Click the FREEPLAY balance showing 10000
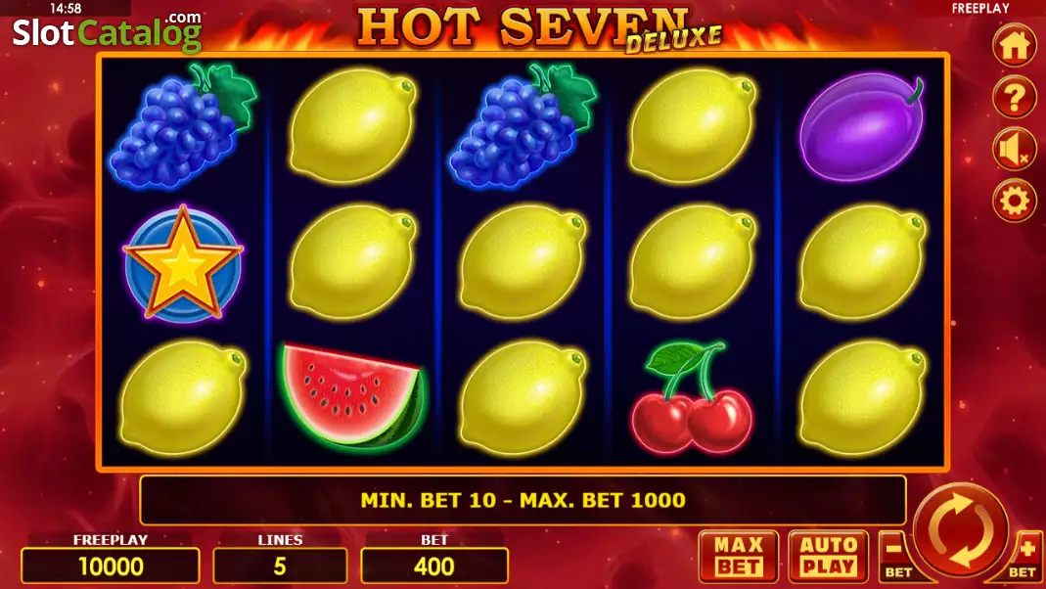 point(111,566)
